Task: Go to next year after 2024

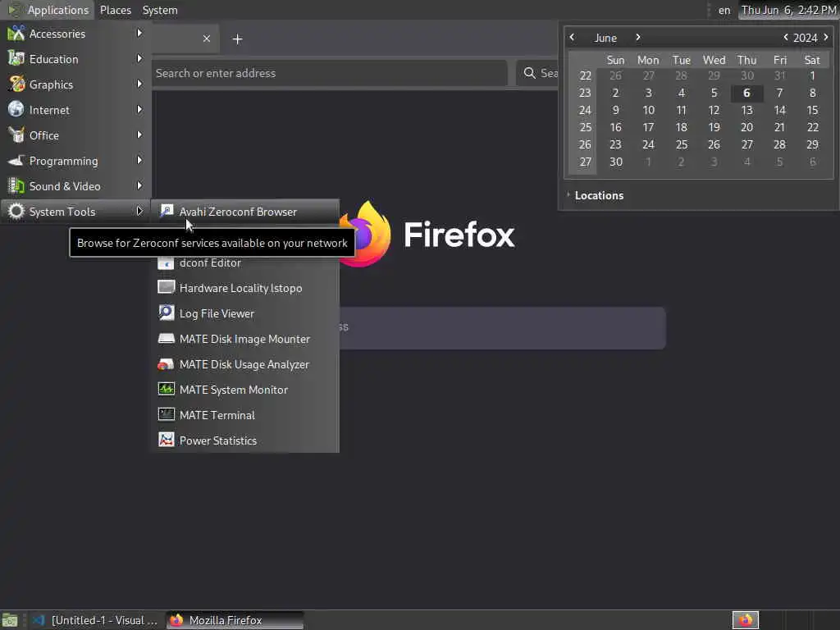Action: click(826, 37)
